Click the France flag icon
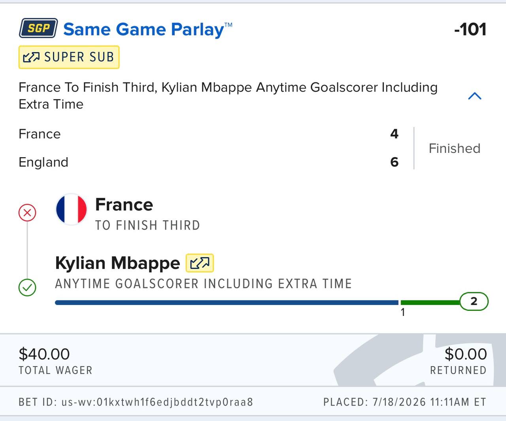 tap(71, 209)
